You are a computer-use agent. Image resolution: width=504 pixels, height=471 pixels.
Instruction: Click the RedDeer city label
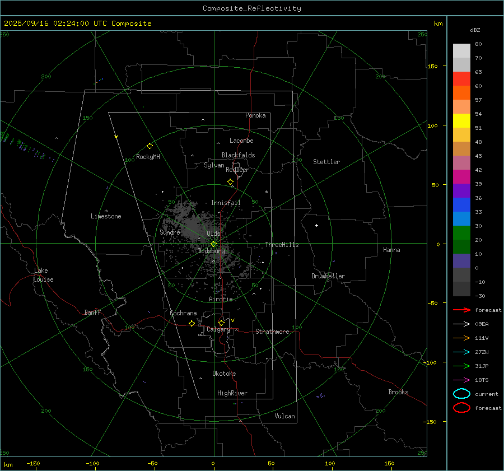237,170
